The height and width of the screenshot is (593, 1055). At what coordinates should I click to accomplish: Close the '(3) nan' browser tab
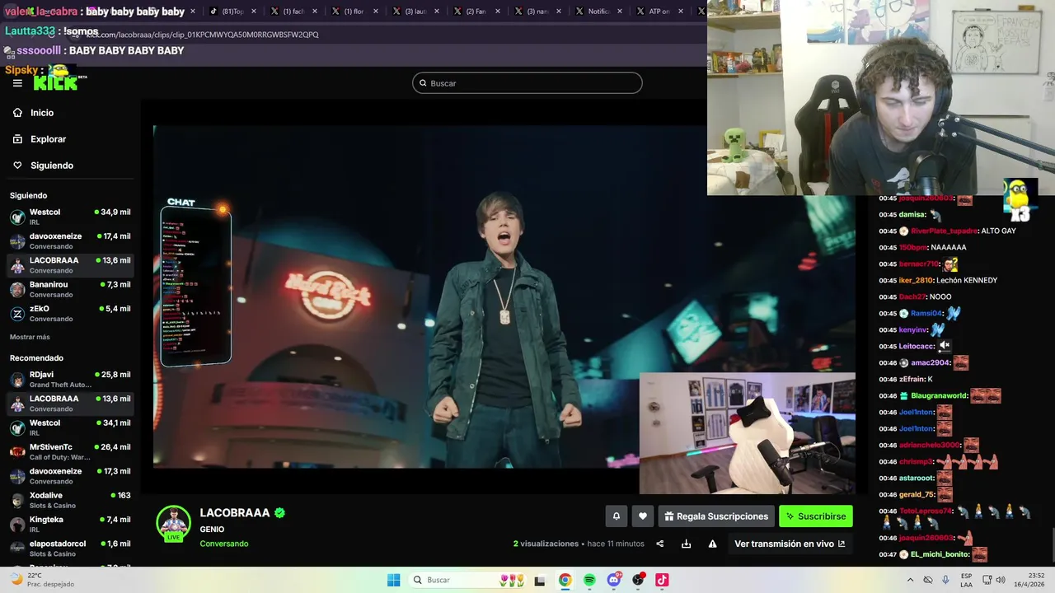(x=558, y=12)
